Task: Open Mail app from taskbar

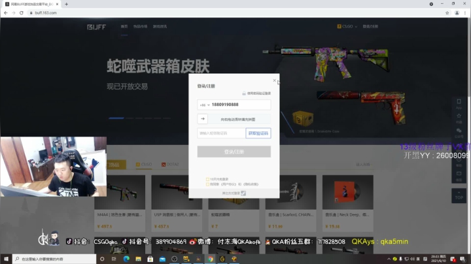Action: coord(162,259)
